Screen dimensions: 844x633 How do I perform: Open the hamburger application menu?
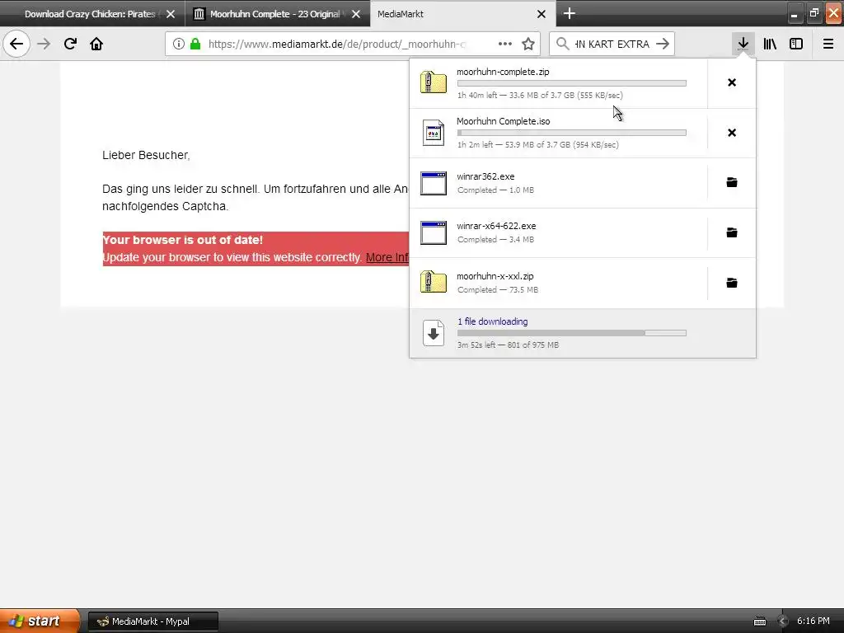(x=828, y=44)
